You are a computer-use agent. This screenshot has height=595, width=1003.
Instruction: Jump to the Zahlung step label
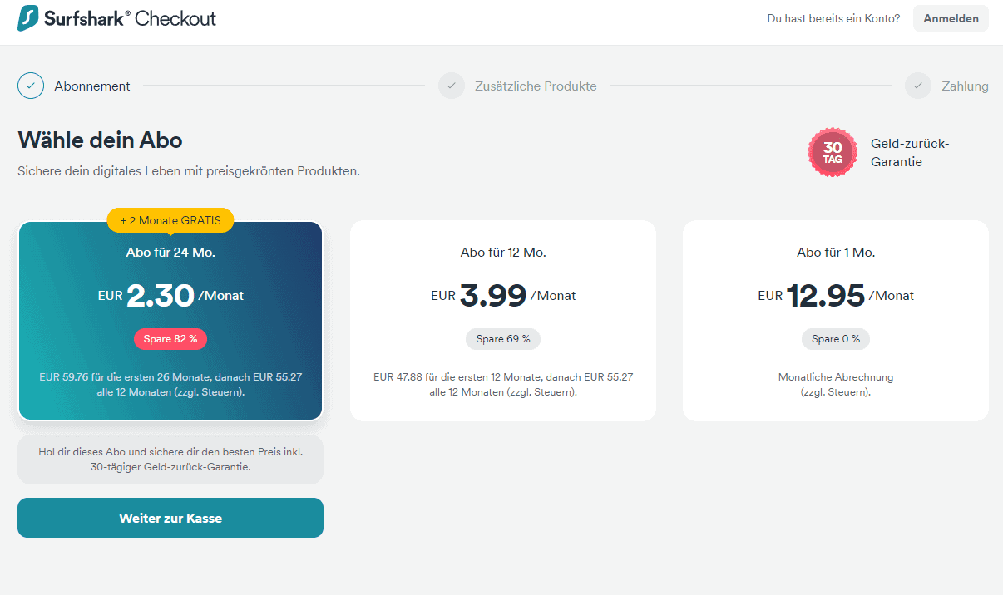[x=965, y=86]
